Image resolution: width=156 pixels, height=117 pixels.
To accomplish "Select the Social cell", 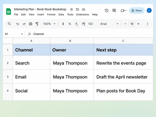I will (31, 92).
